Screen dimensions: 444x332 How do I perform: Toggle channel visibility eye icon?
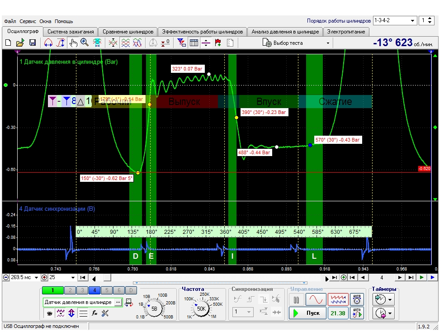click(x=50, y=313)
